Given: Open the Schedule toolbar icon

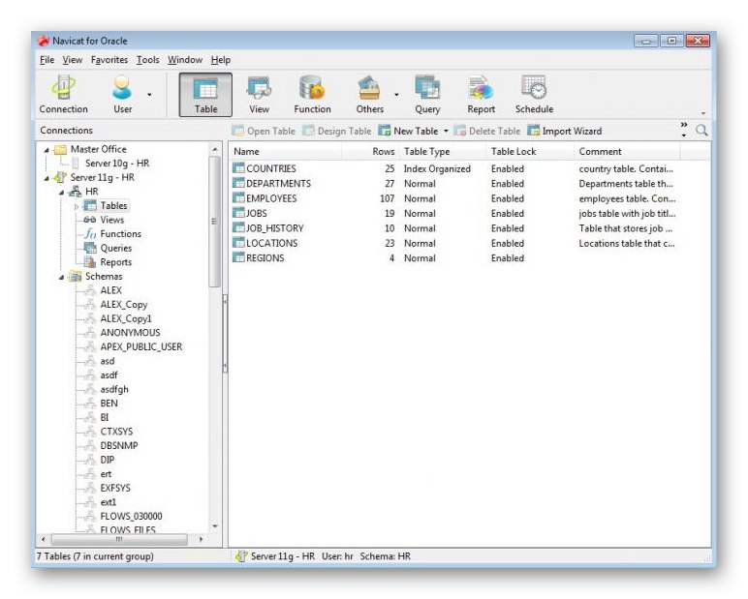Looking at the screenshot, I should pos(534,95).
